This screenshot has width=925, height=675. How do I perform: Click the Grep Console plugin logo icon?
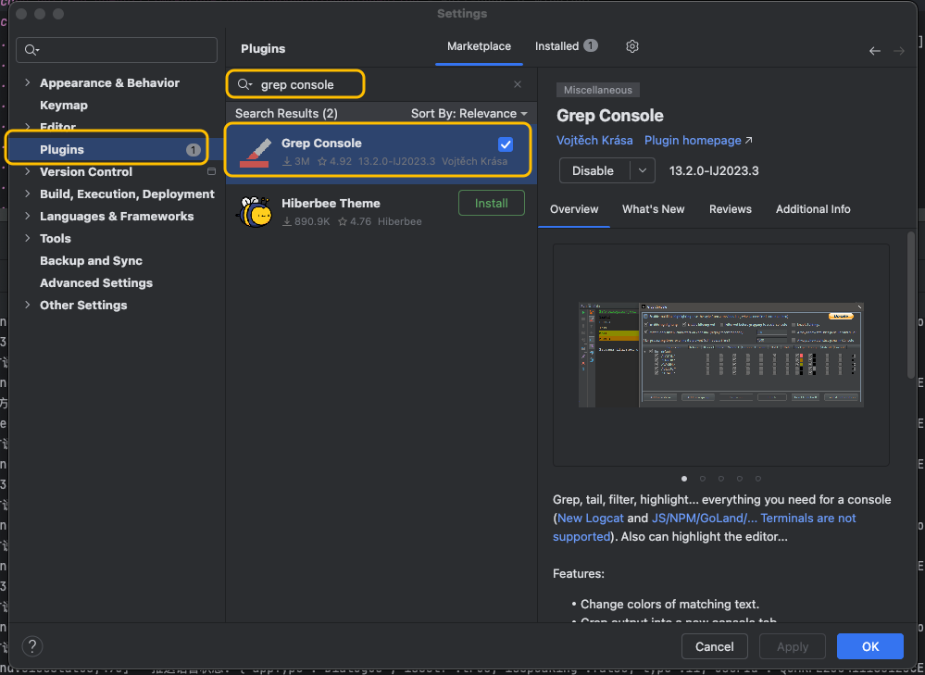coord(255,152)
